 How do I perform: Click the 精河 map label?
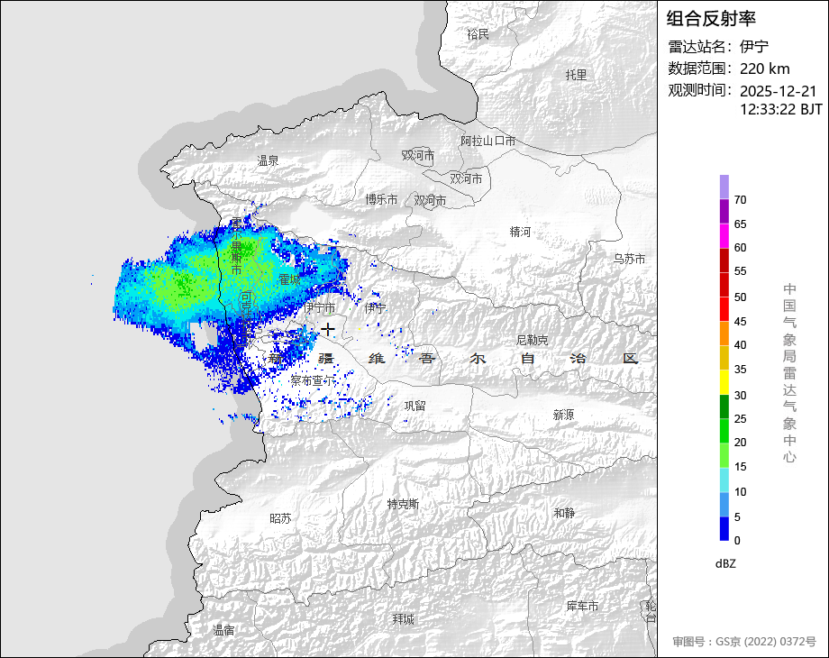point(520,232)
